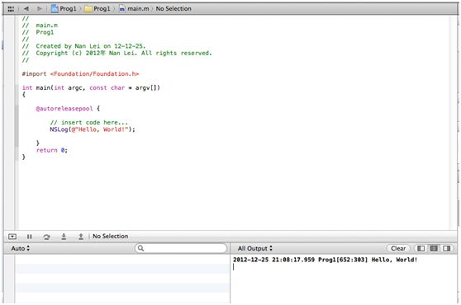Open the related files grid menu
This screenshot has width=461, height=305.
click(x=11, y=9)
